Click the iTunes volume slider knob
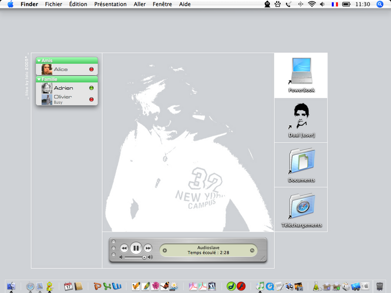This screenshot has width=391, height=293. [x=144, y=257]
